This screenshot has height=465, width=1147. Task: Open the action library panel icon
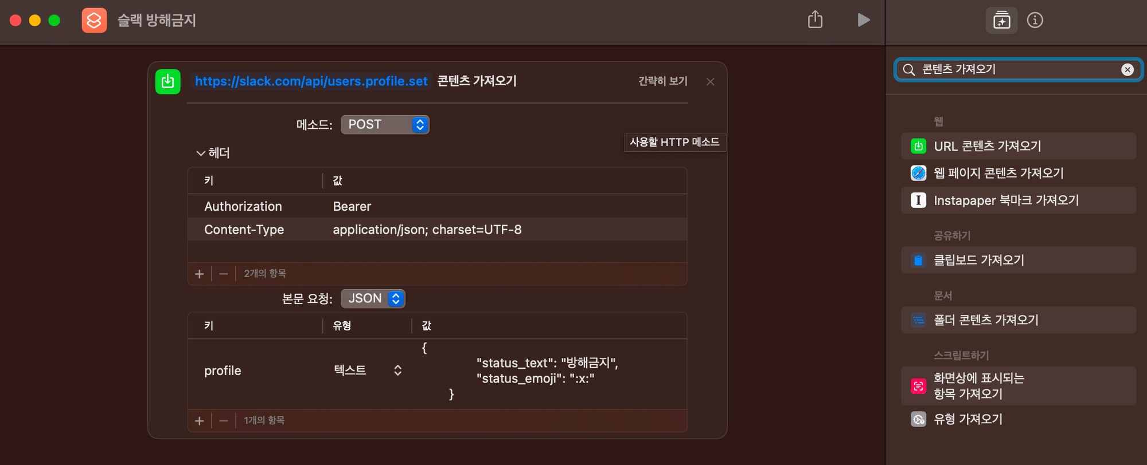[x=1001, y=21]
